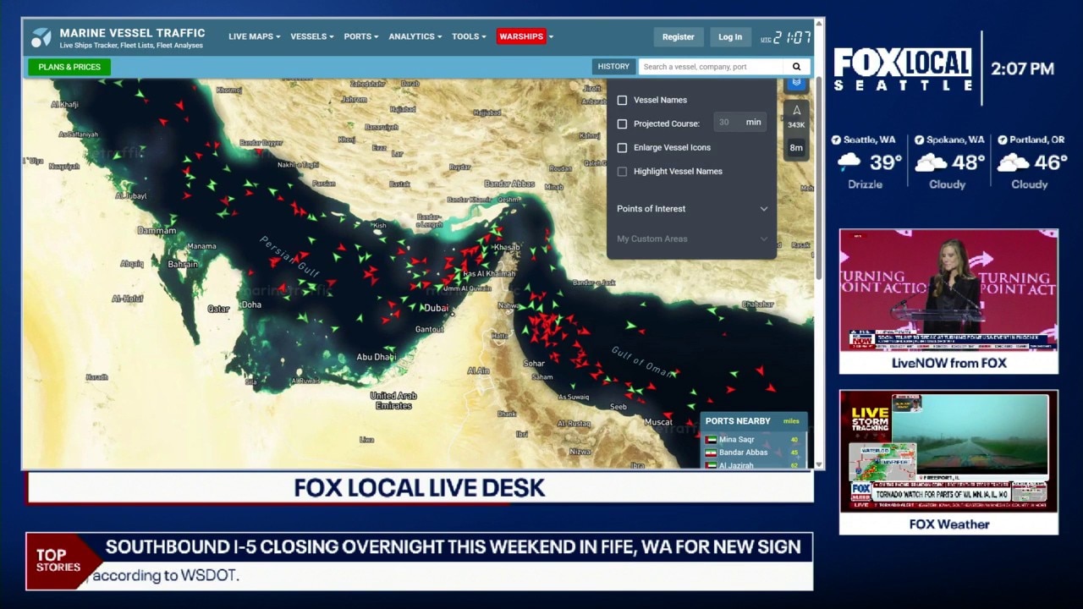Check Enlarge Vessel Icons
The height and width of the screenshot is (609, 1083).
click(622, 147)
